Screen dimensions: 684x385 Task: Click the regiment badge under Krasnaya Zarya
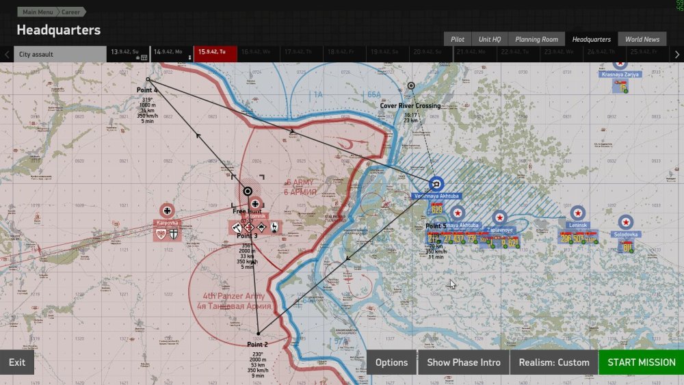(x=621, y=86)
